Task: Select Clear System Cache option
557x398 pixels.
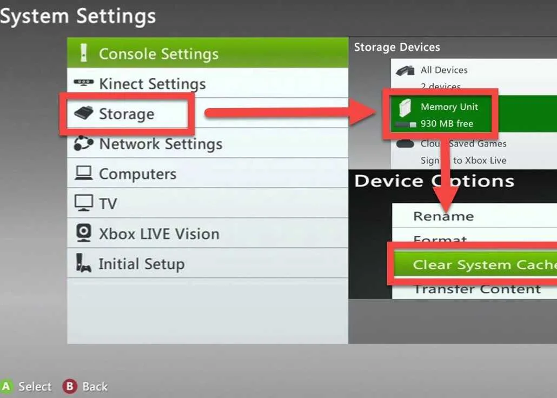Action: [x=475, y=264]
